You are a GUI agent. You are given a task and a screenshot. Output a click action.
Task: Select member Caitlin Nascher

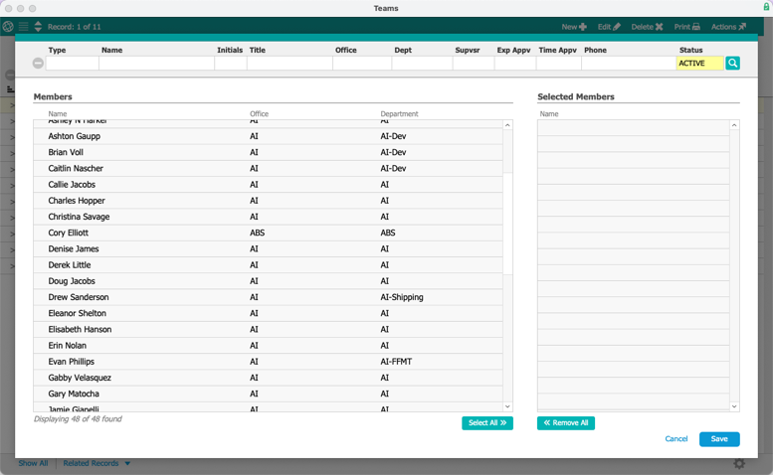click(269, 168)
